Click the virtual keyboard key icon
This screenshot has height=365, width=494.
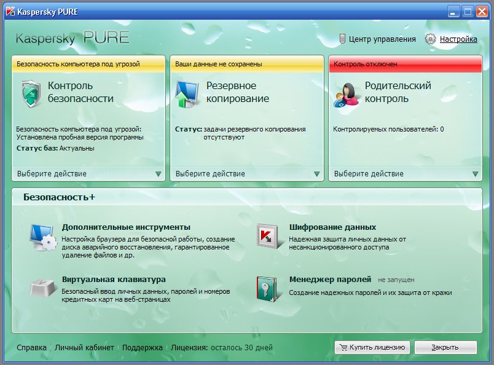(x=43, y=287)
